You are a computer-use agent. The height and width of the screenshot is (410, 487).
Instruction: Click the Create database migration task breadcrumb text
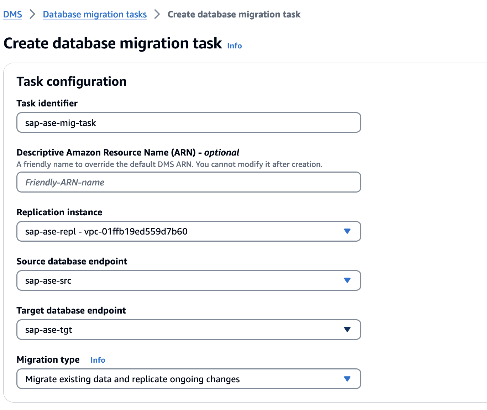[x=234, y=15]
